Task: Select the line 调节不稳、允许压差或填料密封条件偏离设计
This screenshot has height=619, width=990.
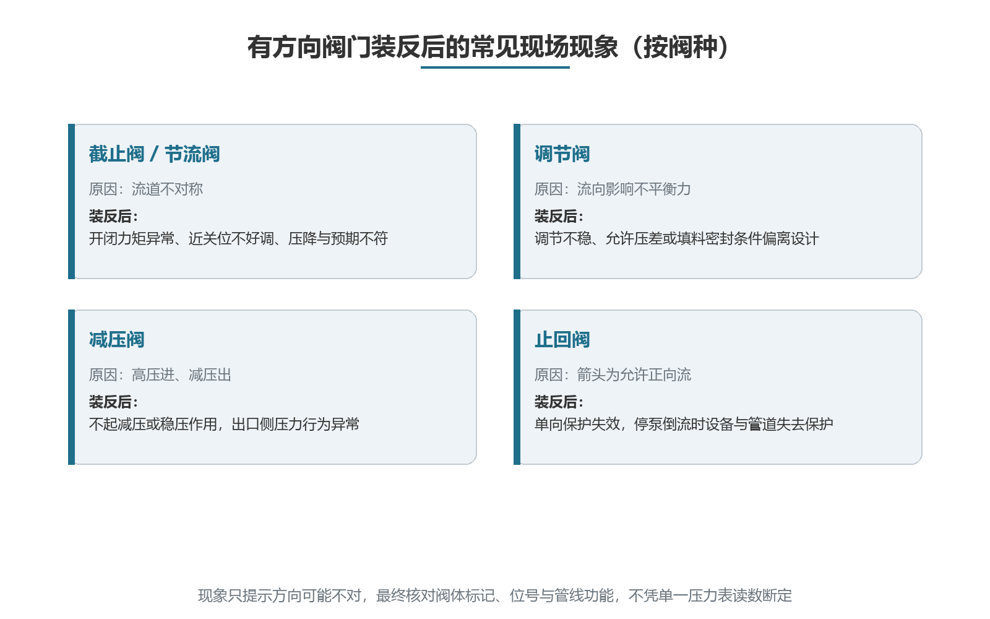Action: click(676, 238)
